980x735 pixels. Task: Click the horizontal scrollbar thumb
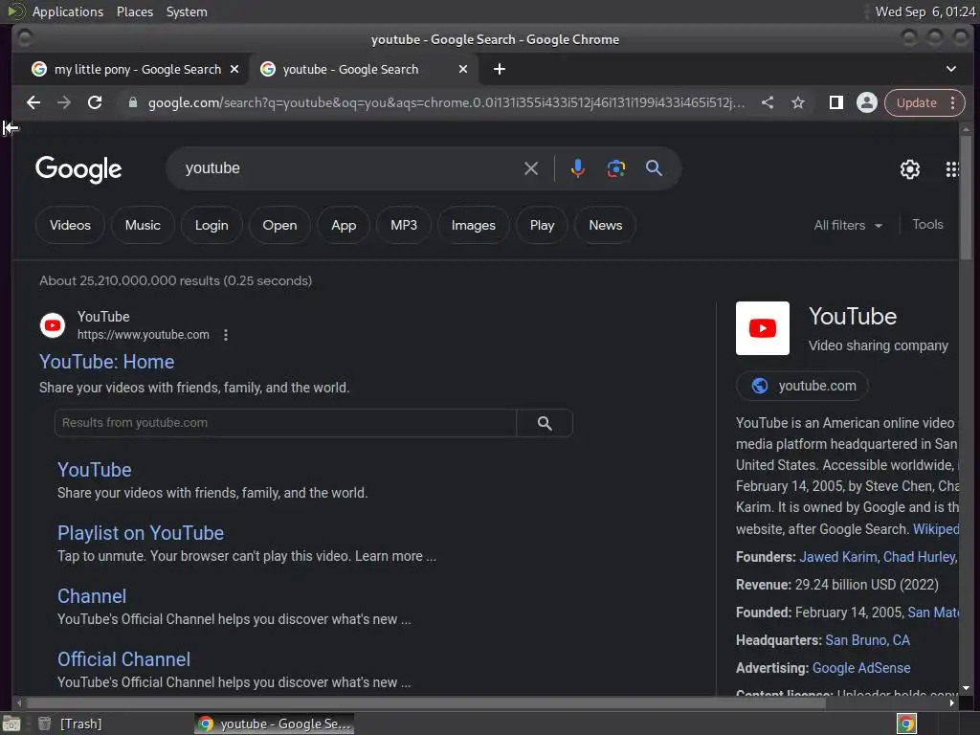425,703
